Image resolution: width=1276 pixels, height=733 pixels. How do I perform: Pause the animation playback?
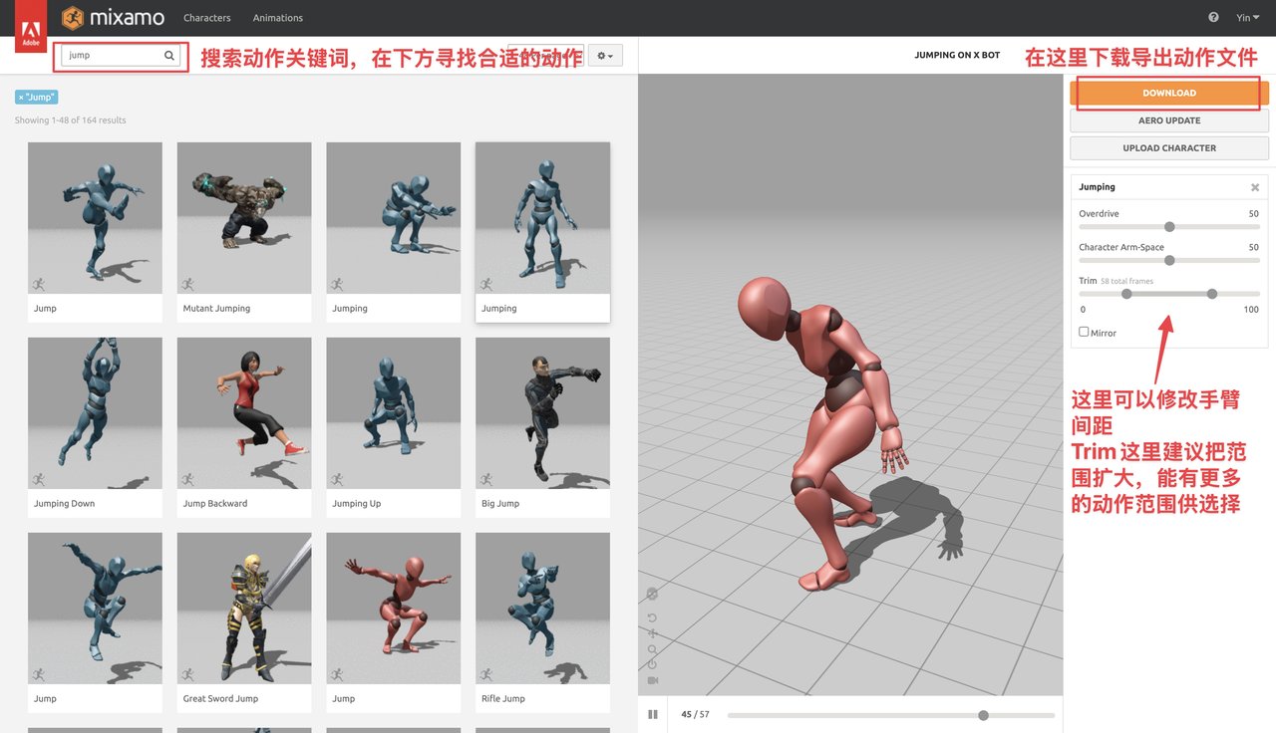tap(653, 714)
